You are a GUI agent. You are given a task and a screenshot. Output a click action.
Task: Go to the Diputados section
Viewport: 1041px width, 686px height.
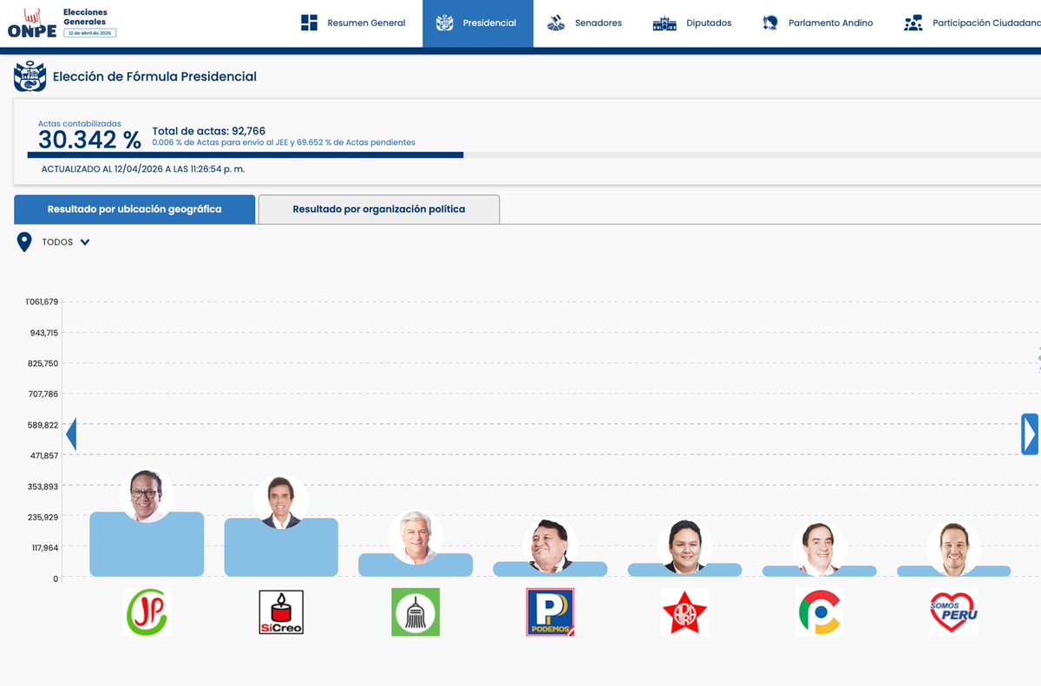(692, 23)
